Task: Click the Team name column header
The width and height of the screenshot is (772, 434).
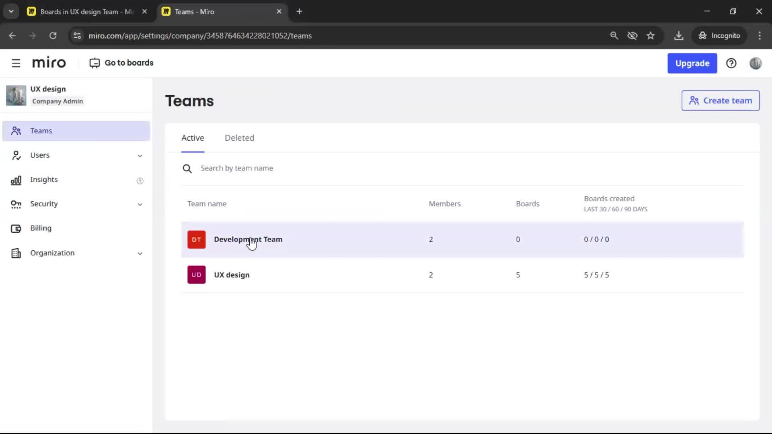Action: click(207, 204)
